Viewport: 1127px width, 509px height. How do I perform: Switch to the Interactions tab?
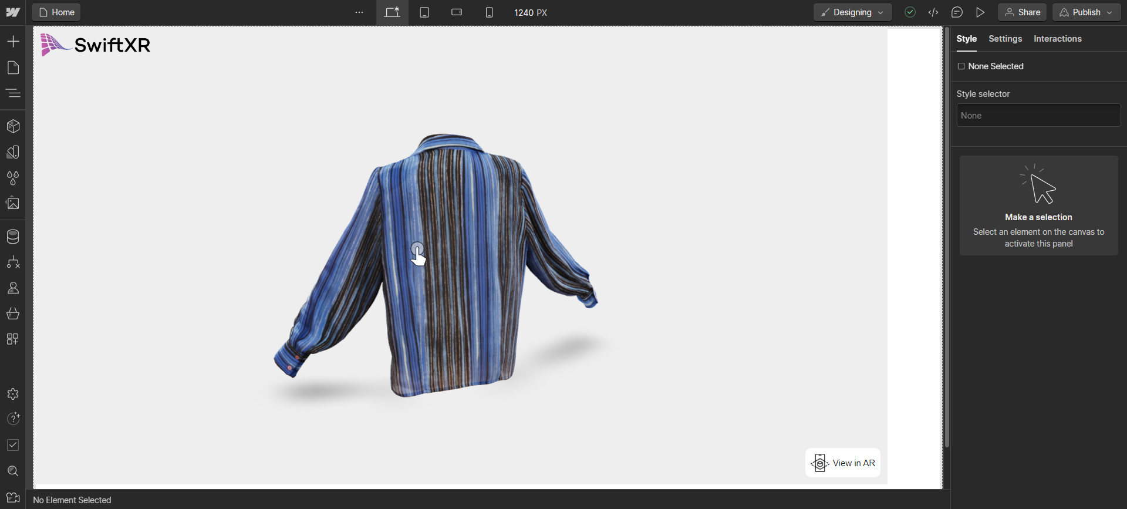1057,39
